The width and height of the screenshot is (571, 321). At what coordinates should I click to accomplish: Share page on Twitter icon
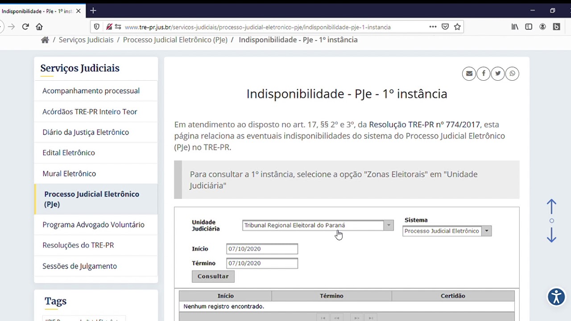coord(498,74)
